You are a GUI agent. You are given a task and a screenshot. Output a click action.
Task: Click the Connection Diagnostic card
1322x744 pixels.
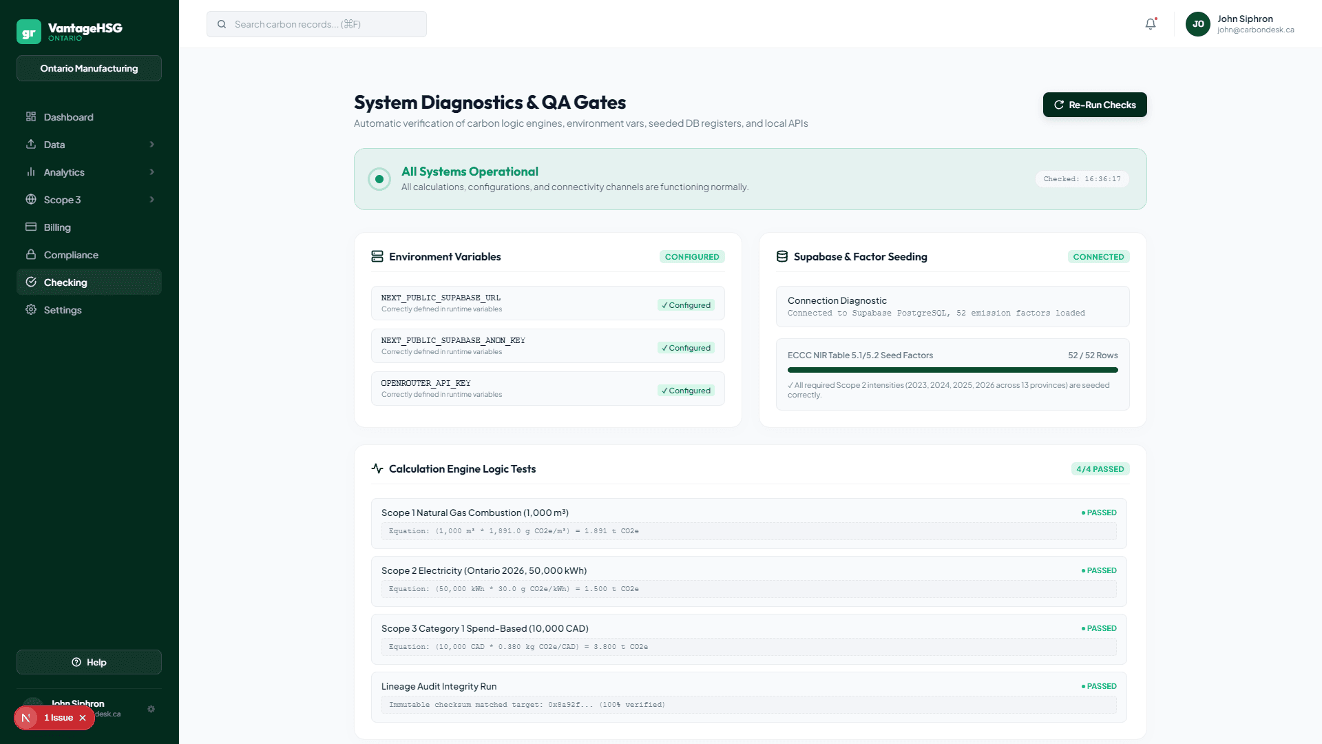point(952,307)
